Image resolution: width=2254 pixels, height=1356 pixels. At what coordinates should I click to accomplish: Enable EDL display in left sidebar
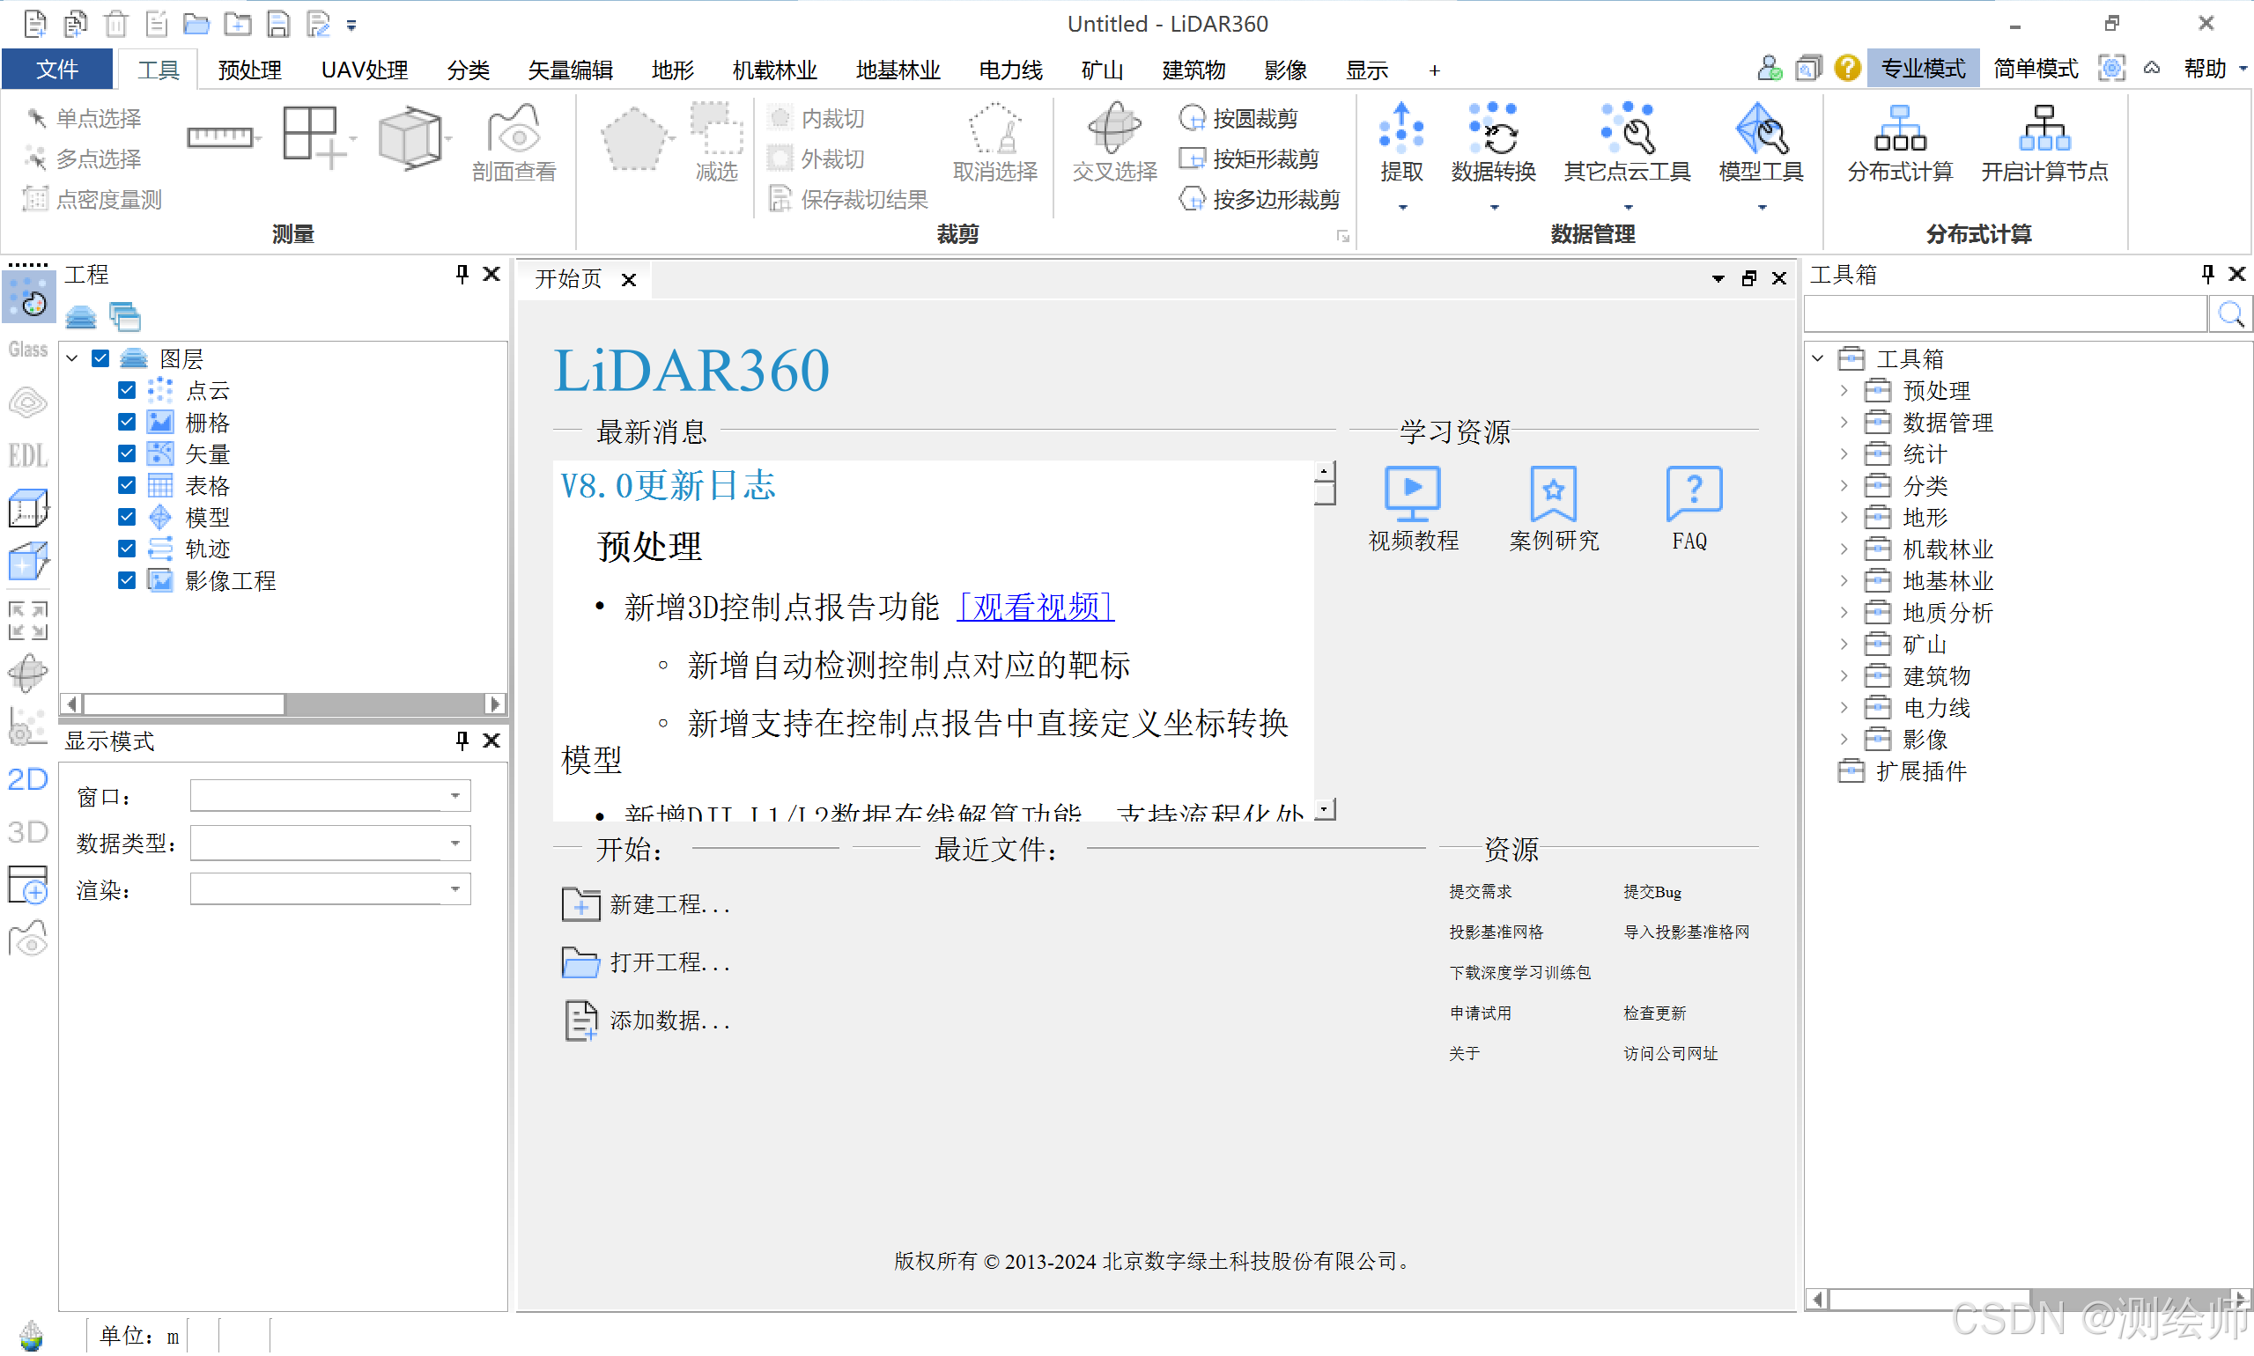pyautogui.click(x=27, y=455)
